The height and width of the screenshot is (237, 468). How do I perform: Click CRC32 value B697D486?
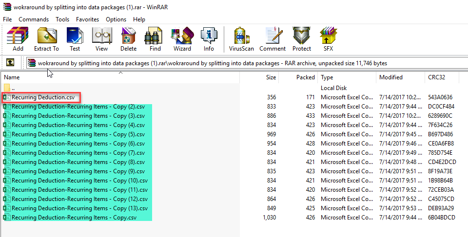(441, 134)
